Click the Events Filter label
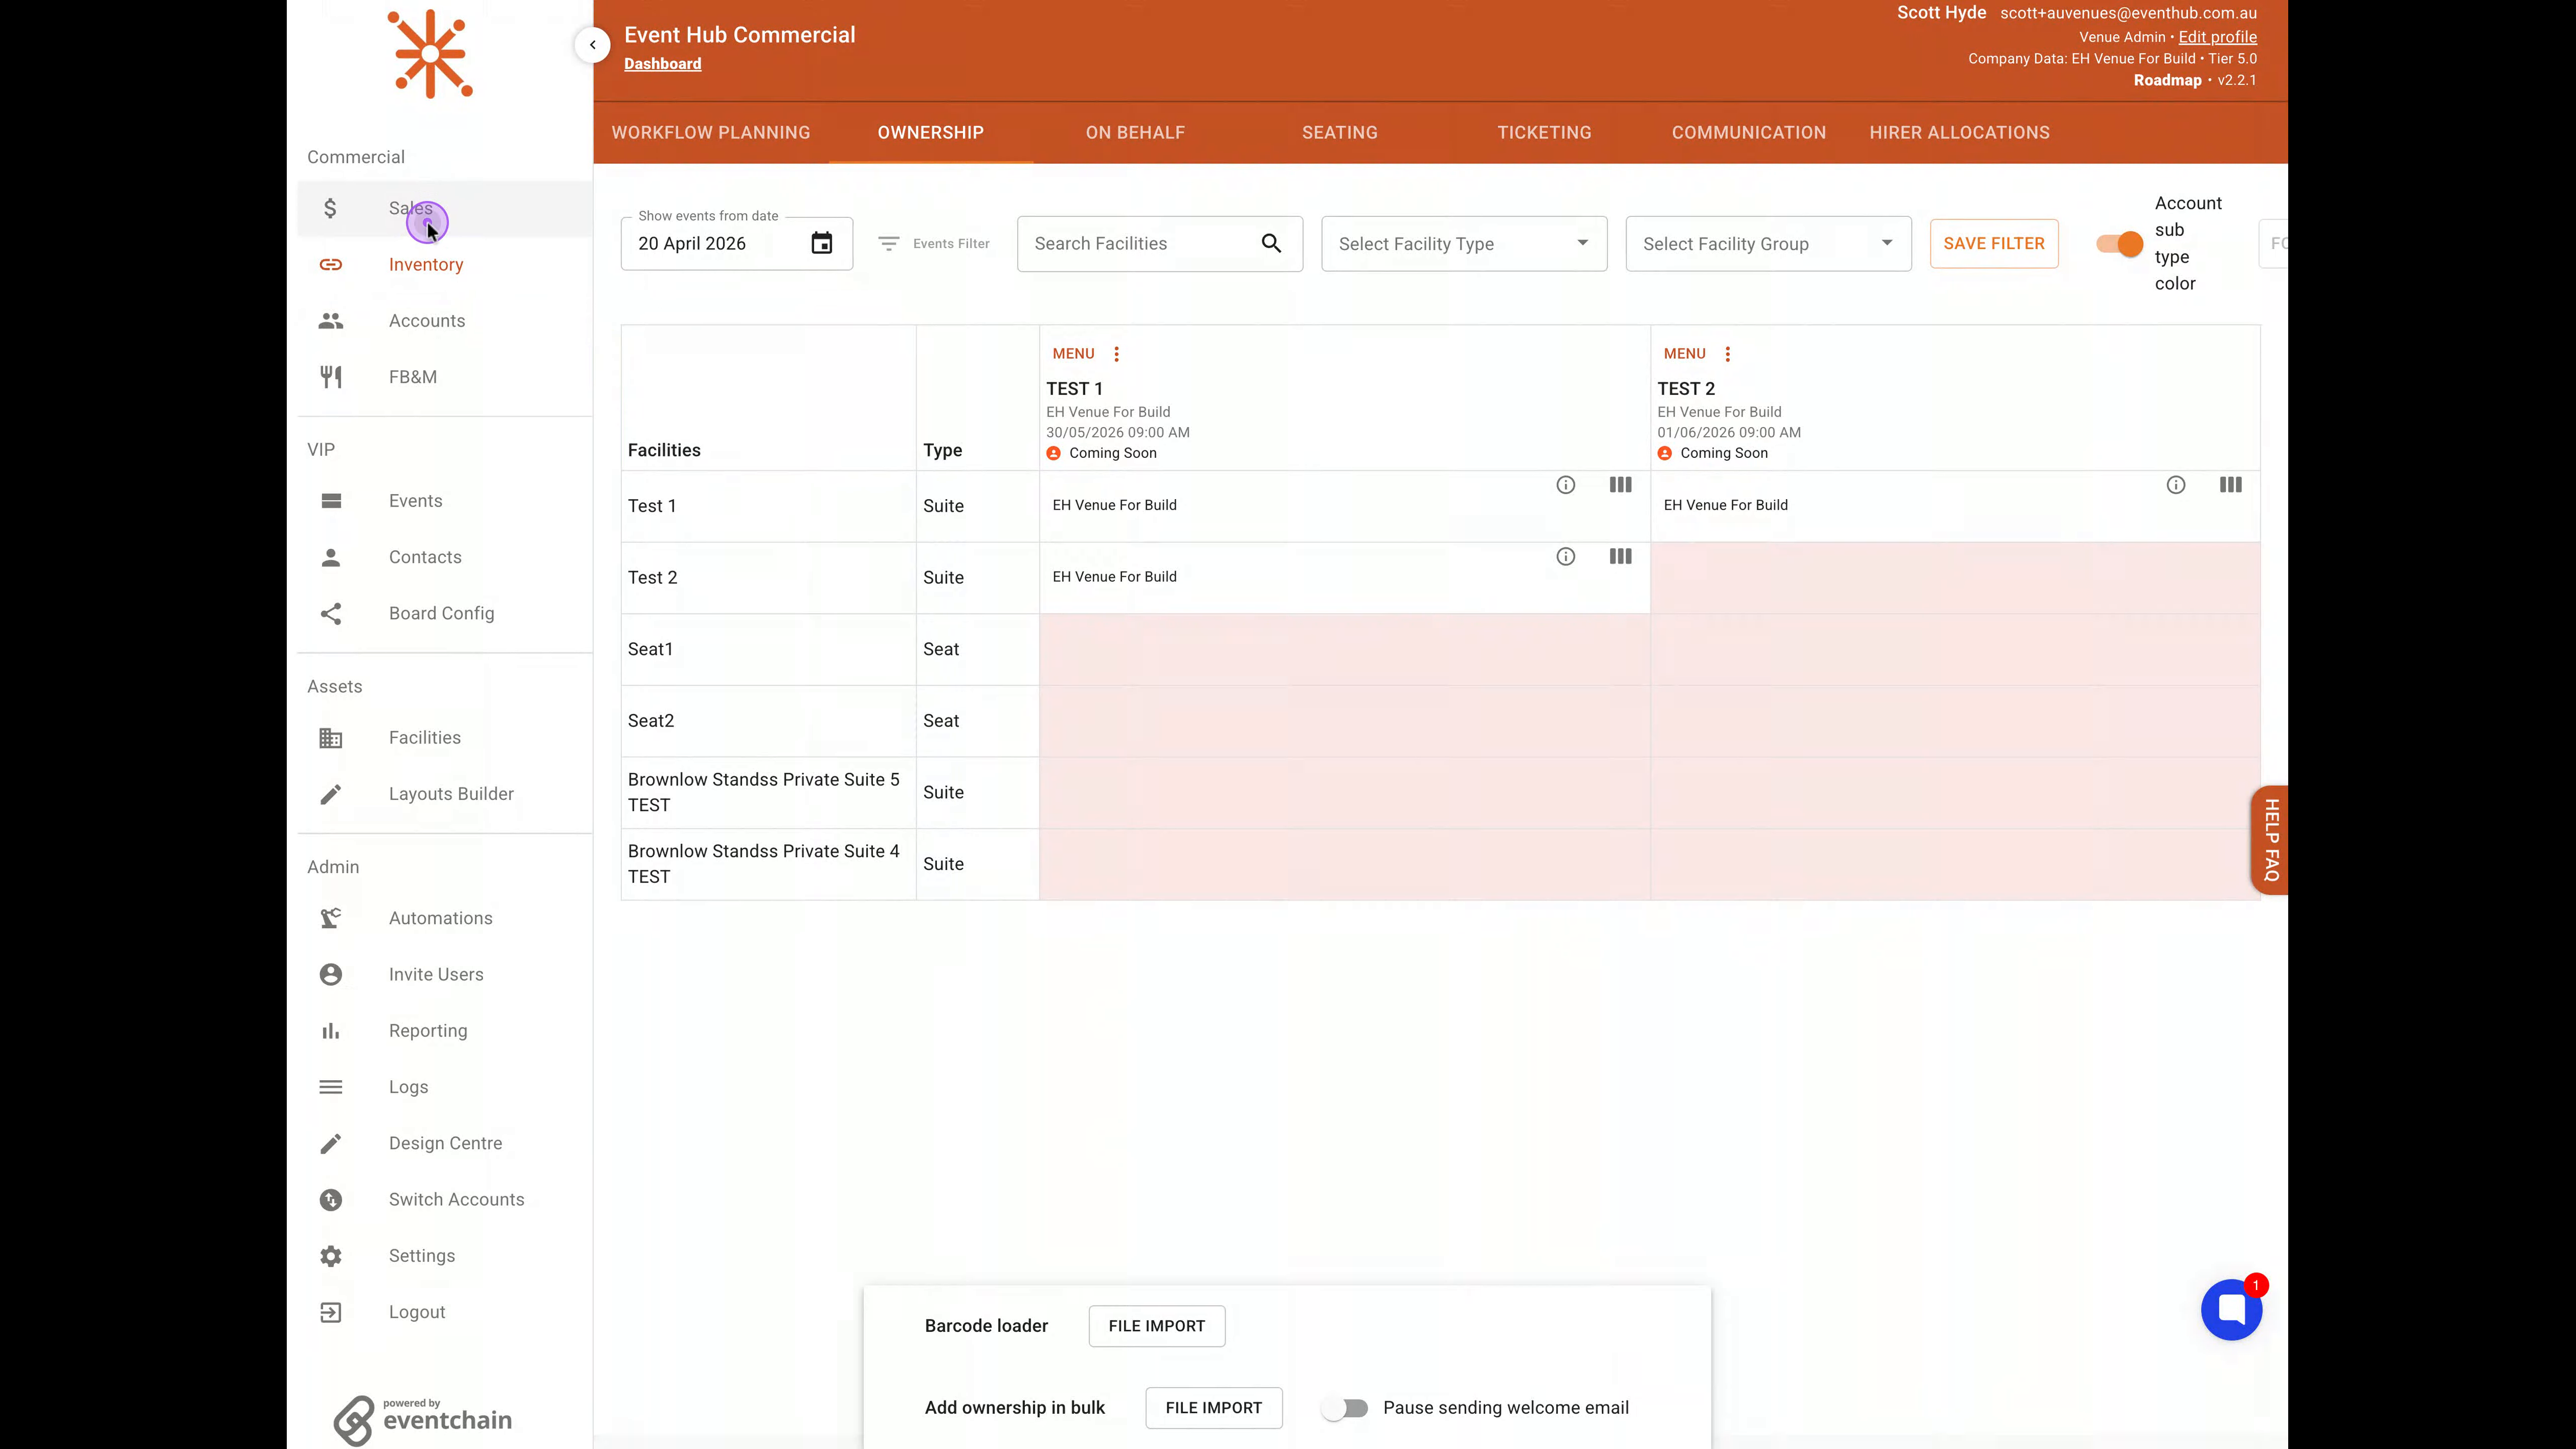2576x1449 pixels. click(x=950, y=243)
